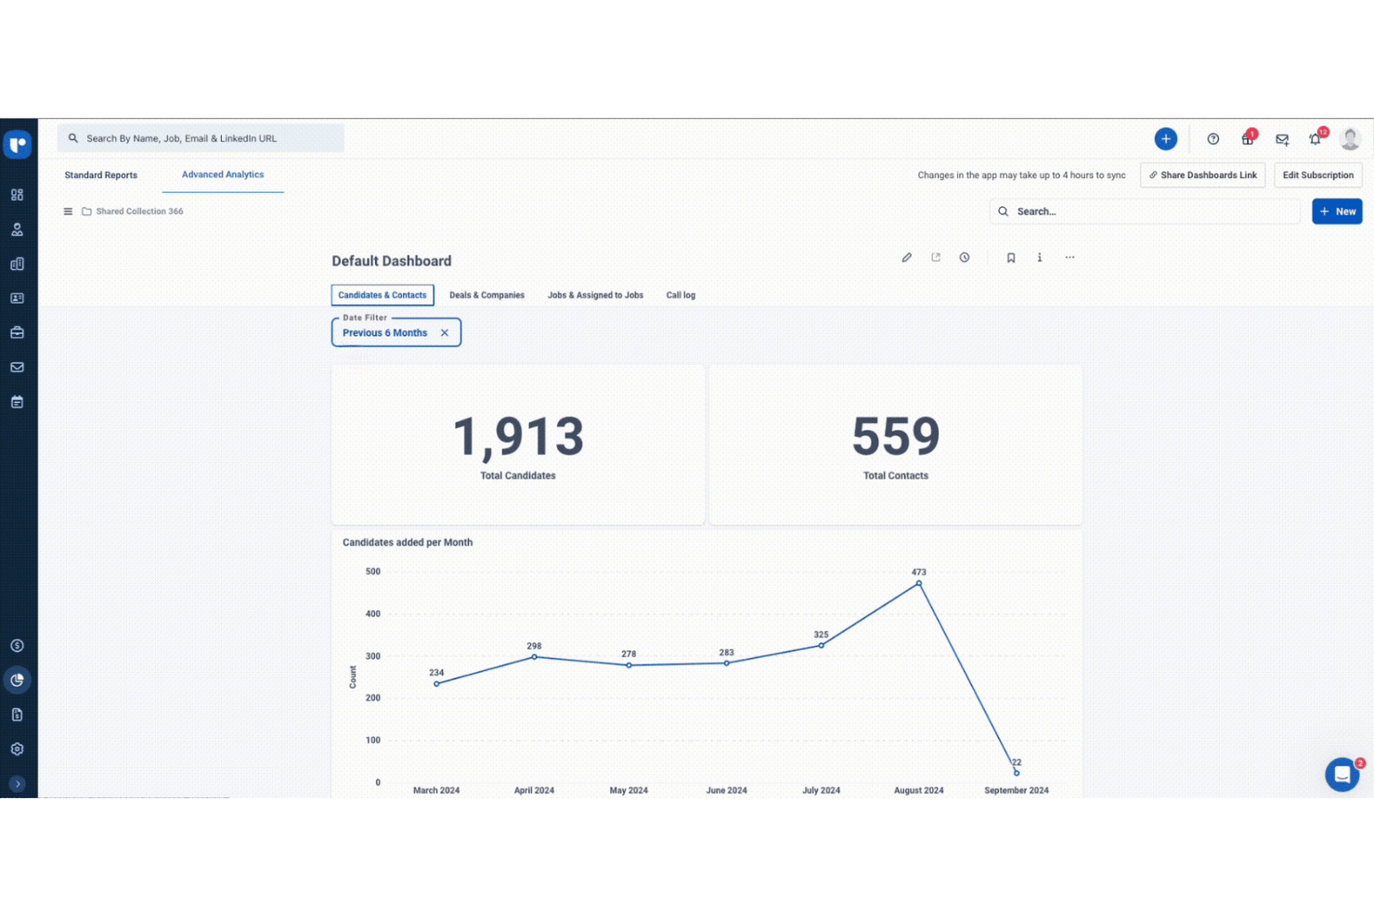Expand the sidebar with arrow button
This screenshot has height=916, width=1374.
(x=17, y=784)
